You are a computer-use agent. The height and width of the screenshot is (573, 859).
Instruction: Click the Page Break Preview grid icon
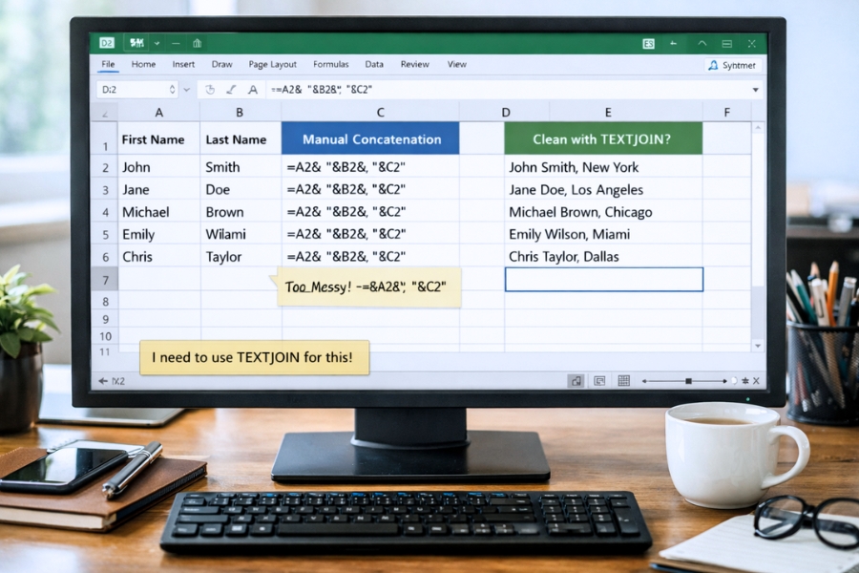tap(623, 379)
